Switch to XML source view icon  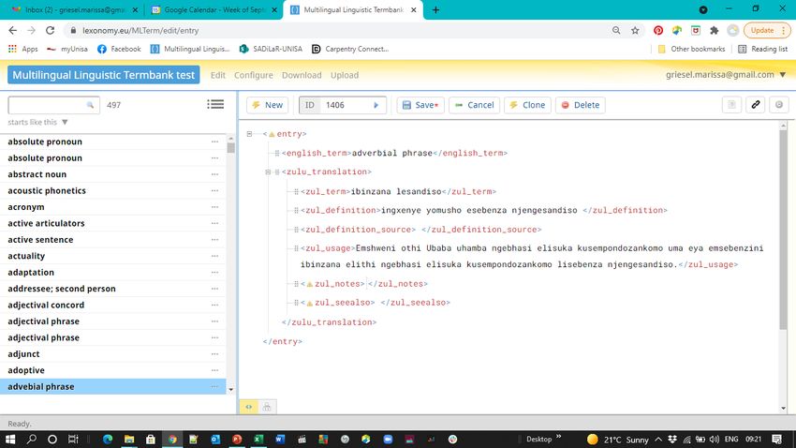tap(249, 407)
